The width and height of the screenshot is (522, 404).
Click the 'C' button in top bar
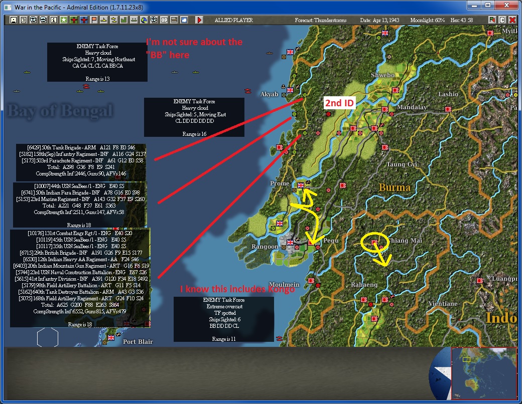502,20
